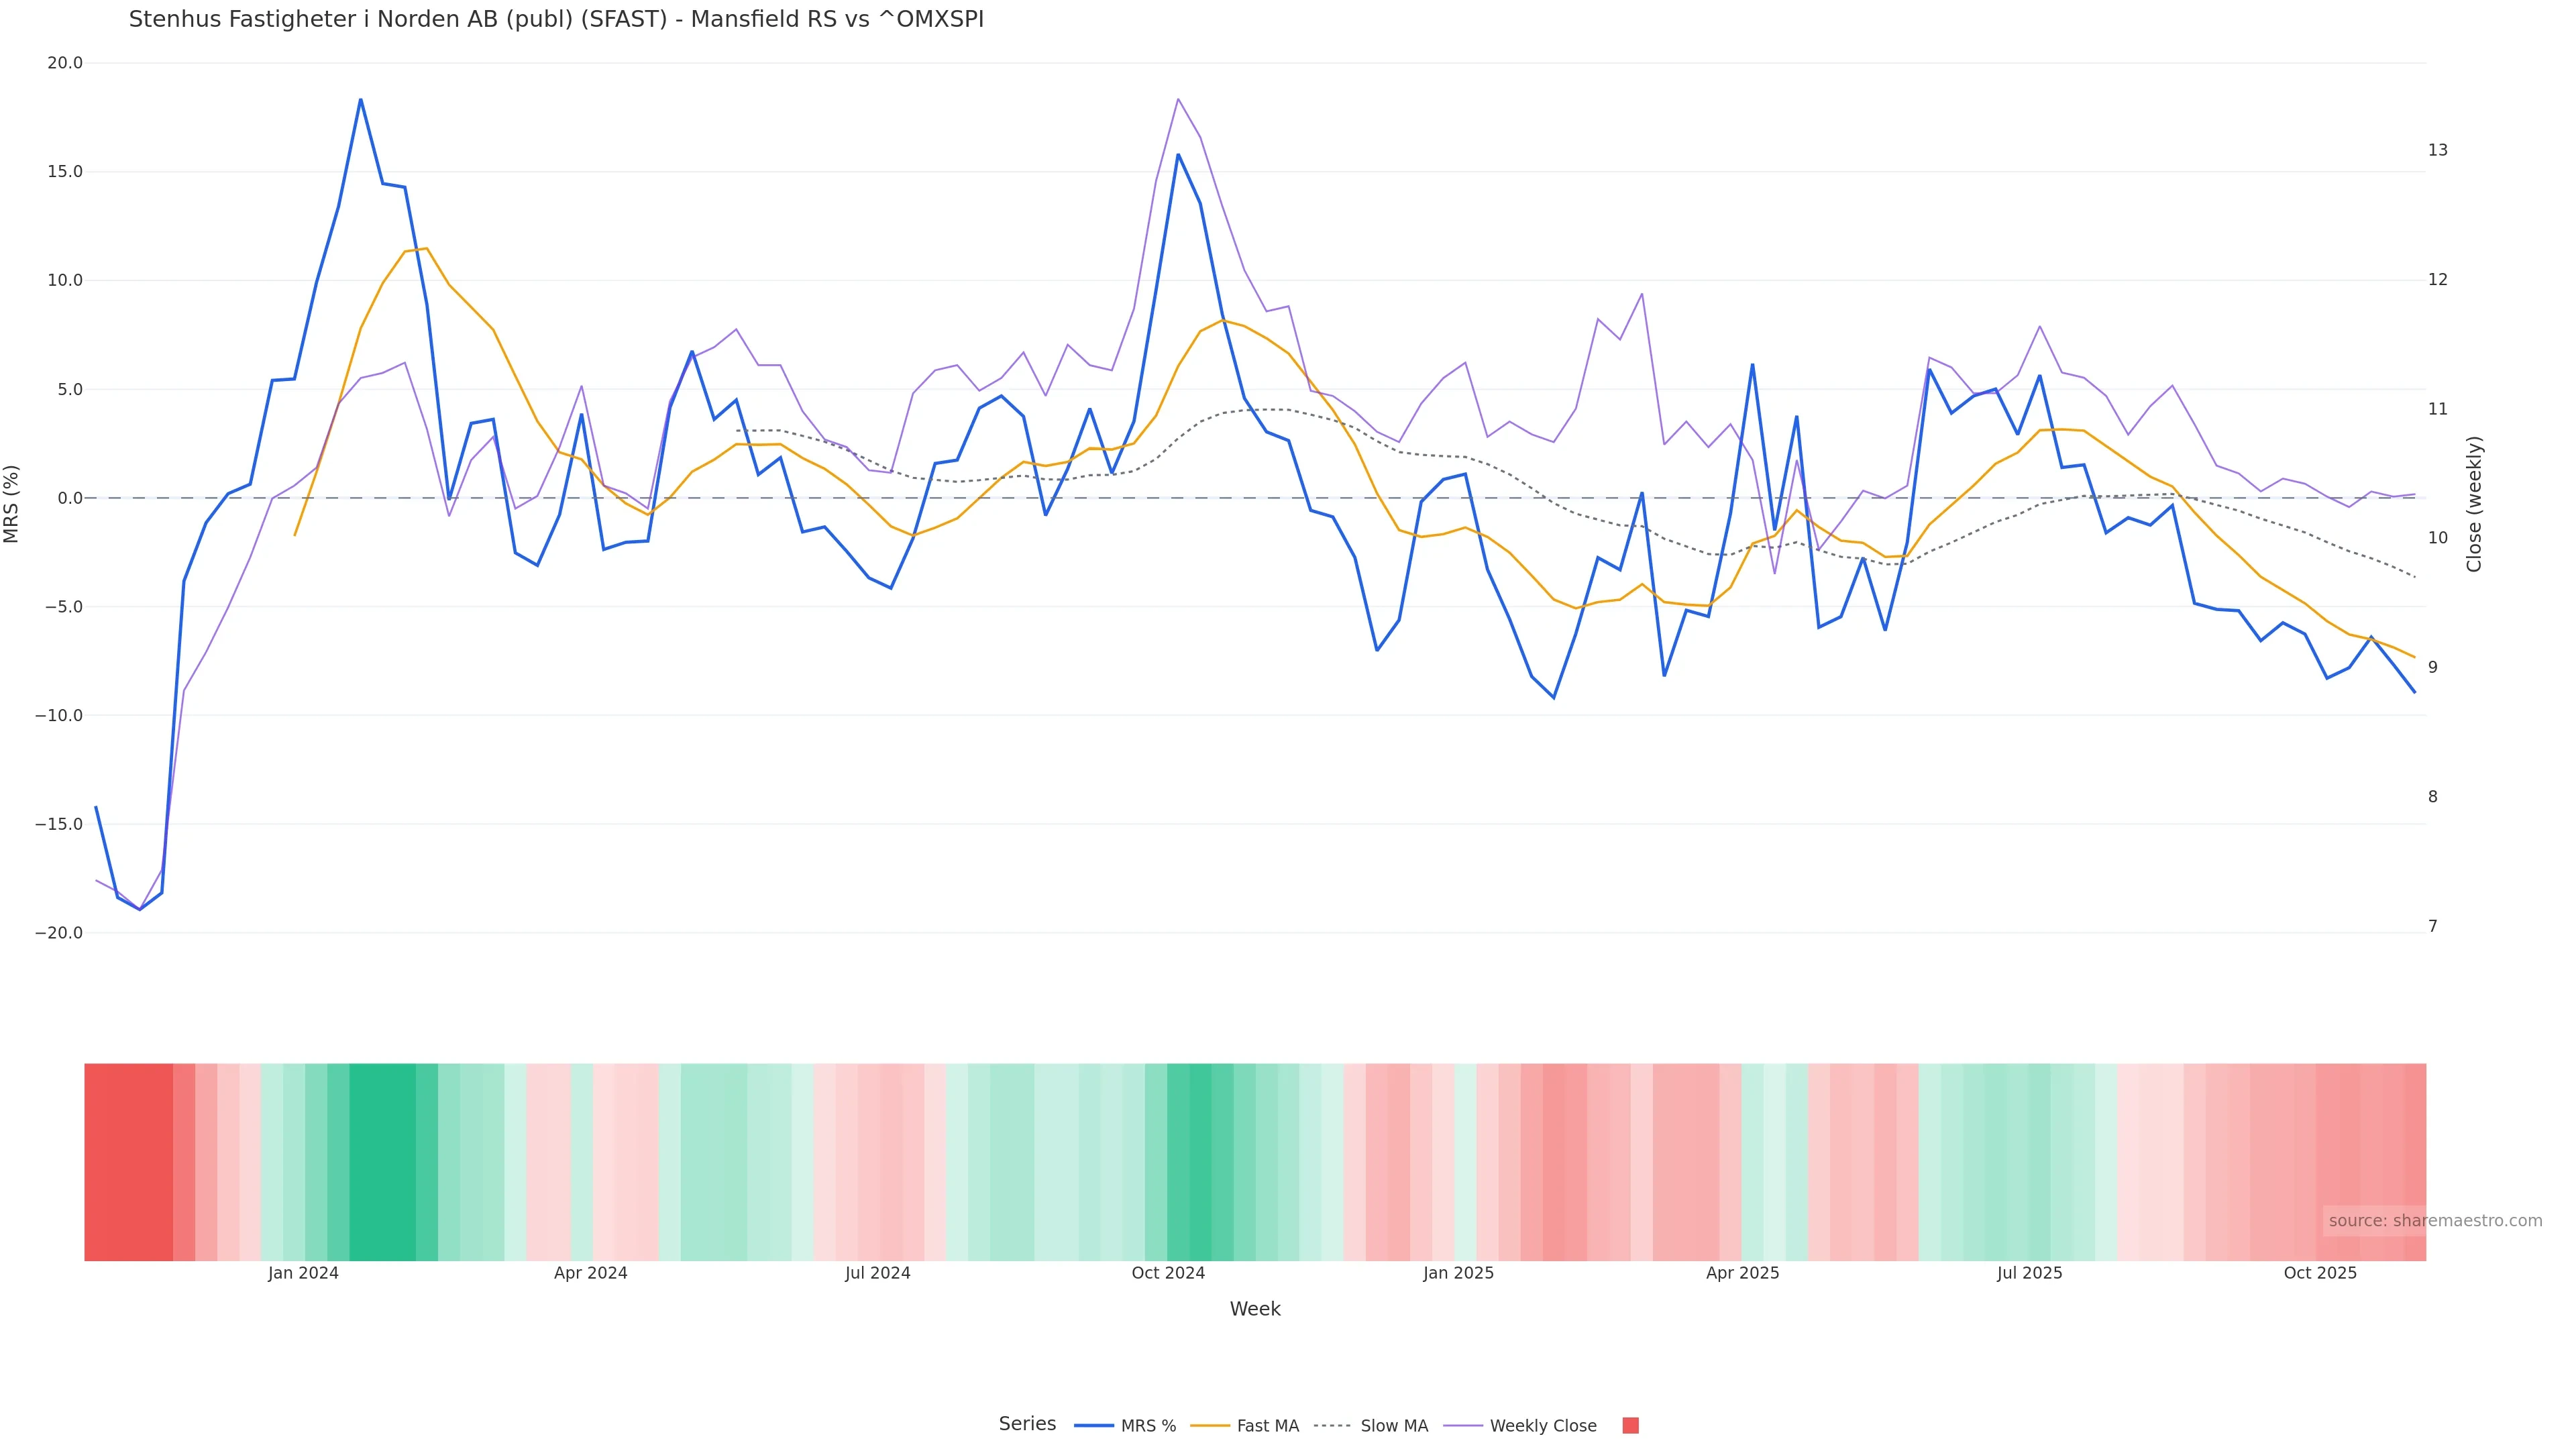Viewport: 2576px width, 1449px height.
Task: Click the Oct 2024 x-axis tick label
Action: click(1168, 1273)
